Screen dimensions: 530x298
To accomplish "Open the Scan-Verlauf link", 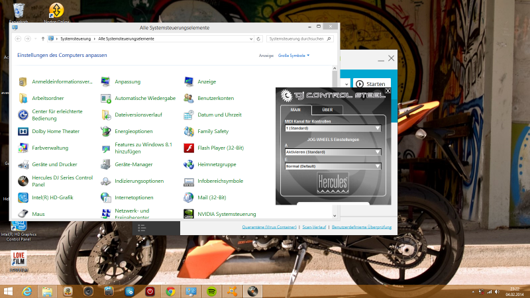I will click(x=314, y=227).
